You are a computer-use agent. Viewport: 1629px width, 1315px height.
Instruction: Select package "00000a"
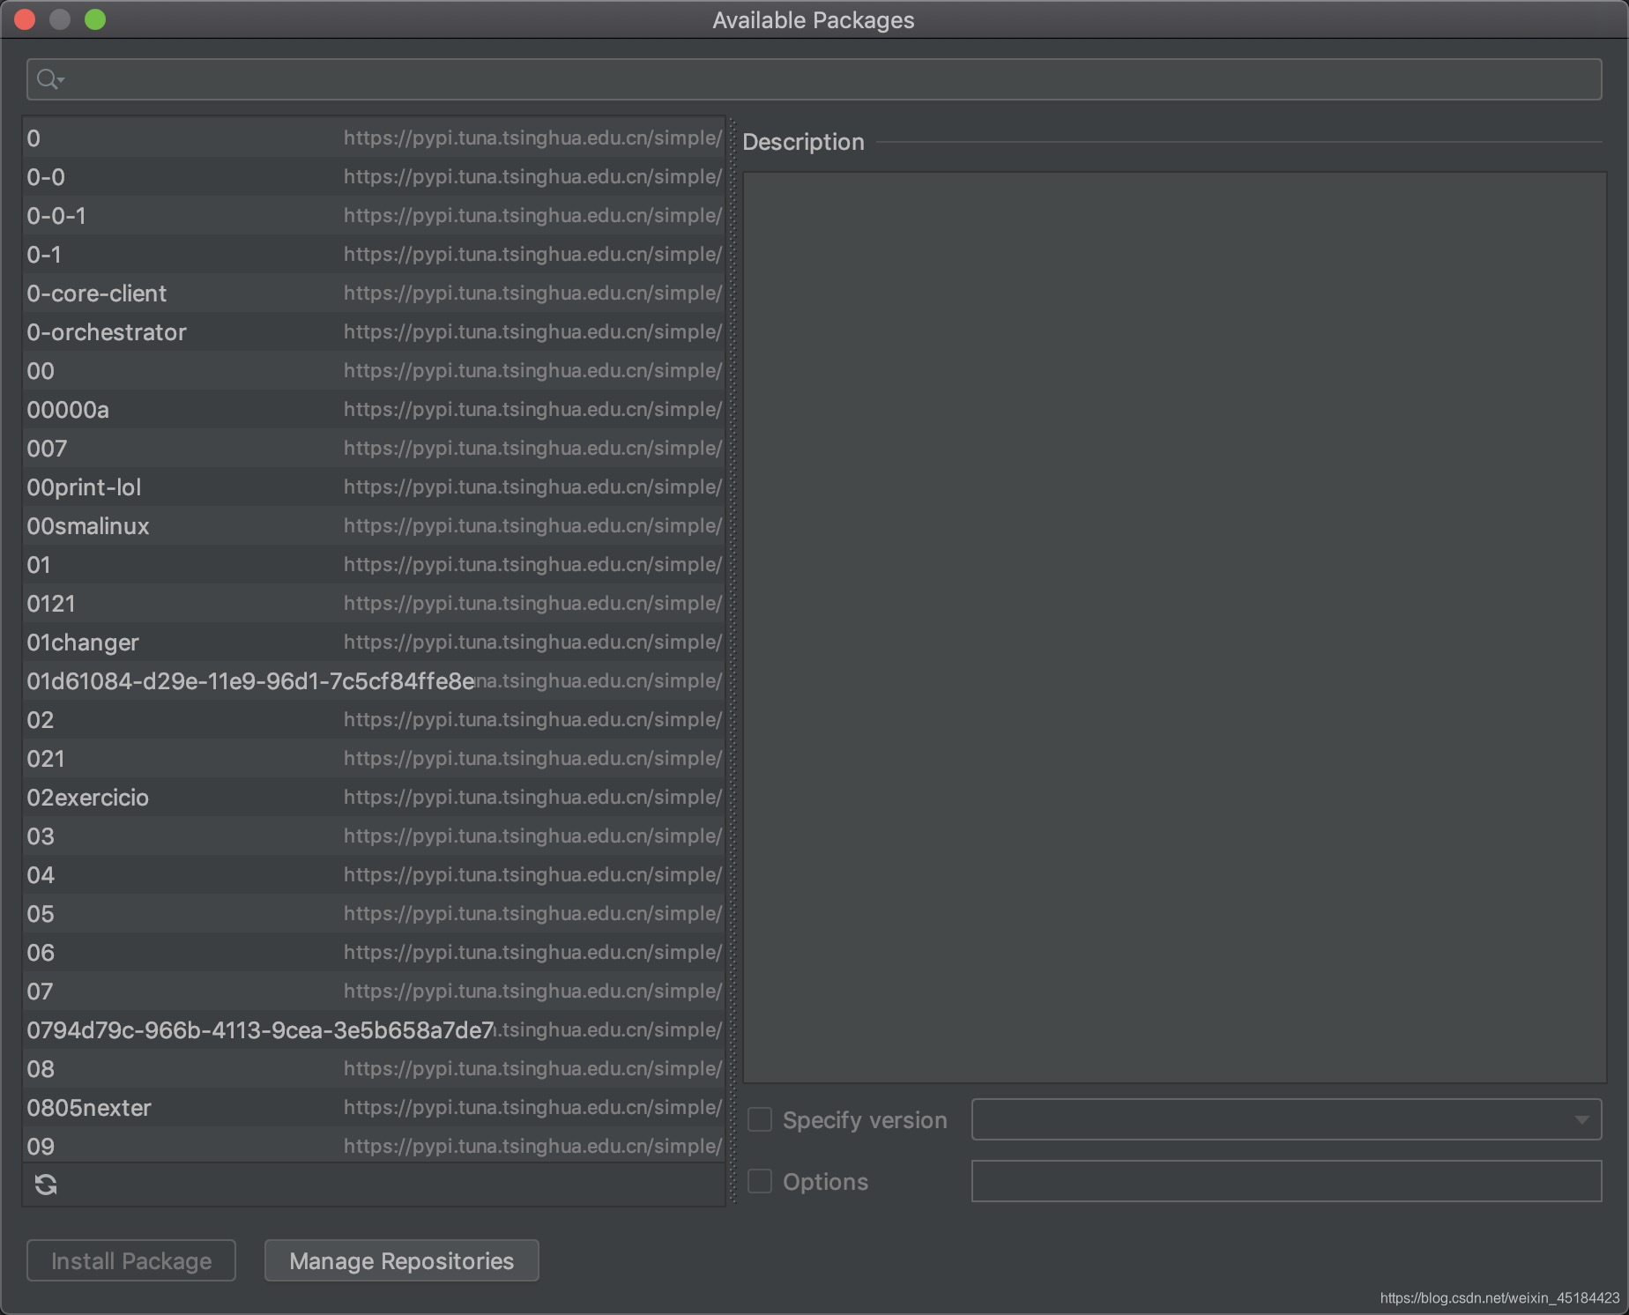pos(374,409)
